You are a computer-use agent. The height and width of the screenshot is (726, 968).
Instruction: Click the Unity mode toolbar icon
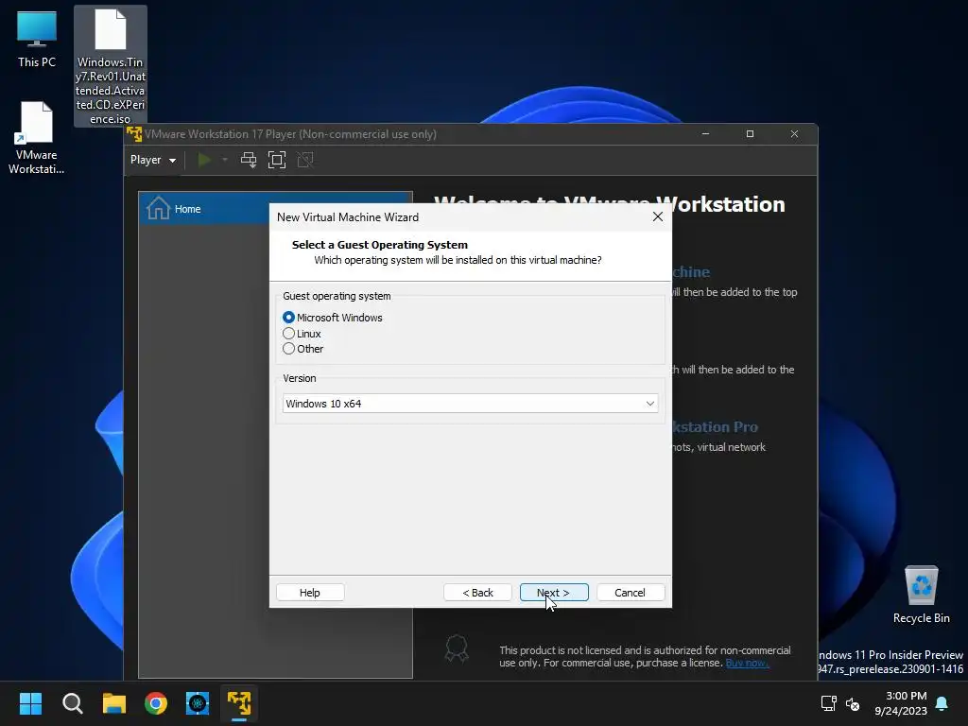pyautogui.click(x=305, y=160)
